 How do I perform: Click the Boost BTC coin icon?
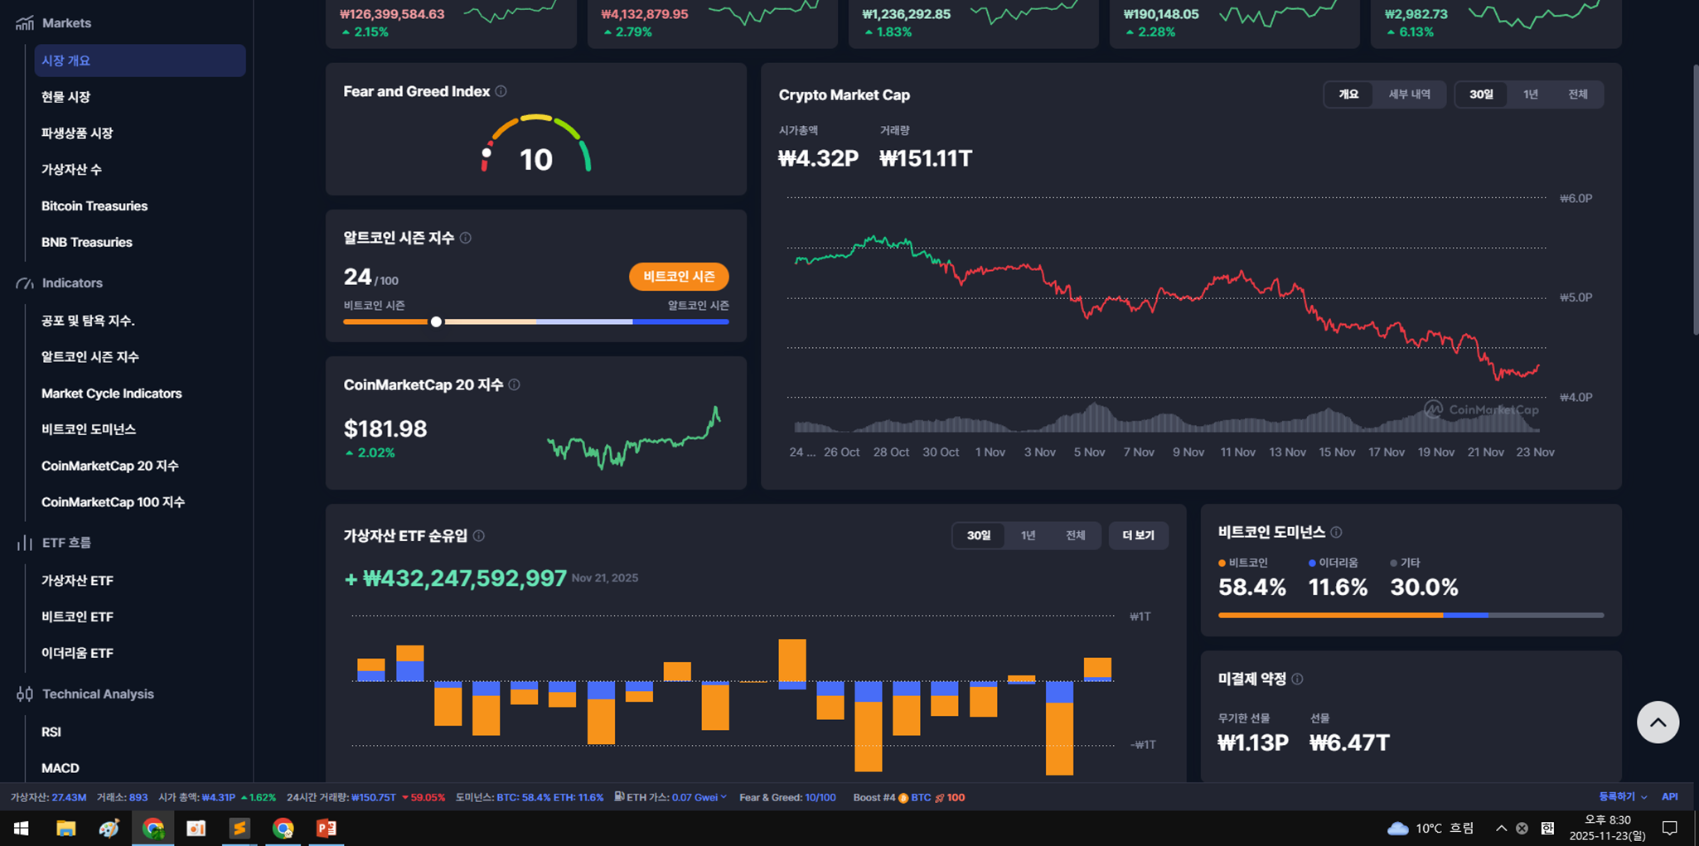click(903, 798)
